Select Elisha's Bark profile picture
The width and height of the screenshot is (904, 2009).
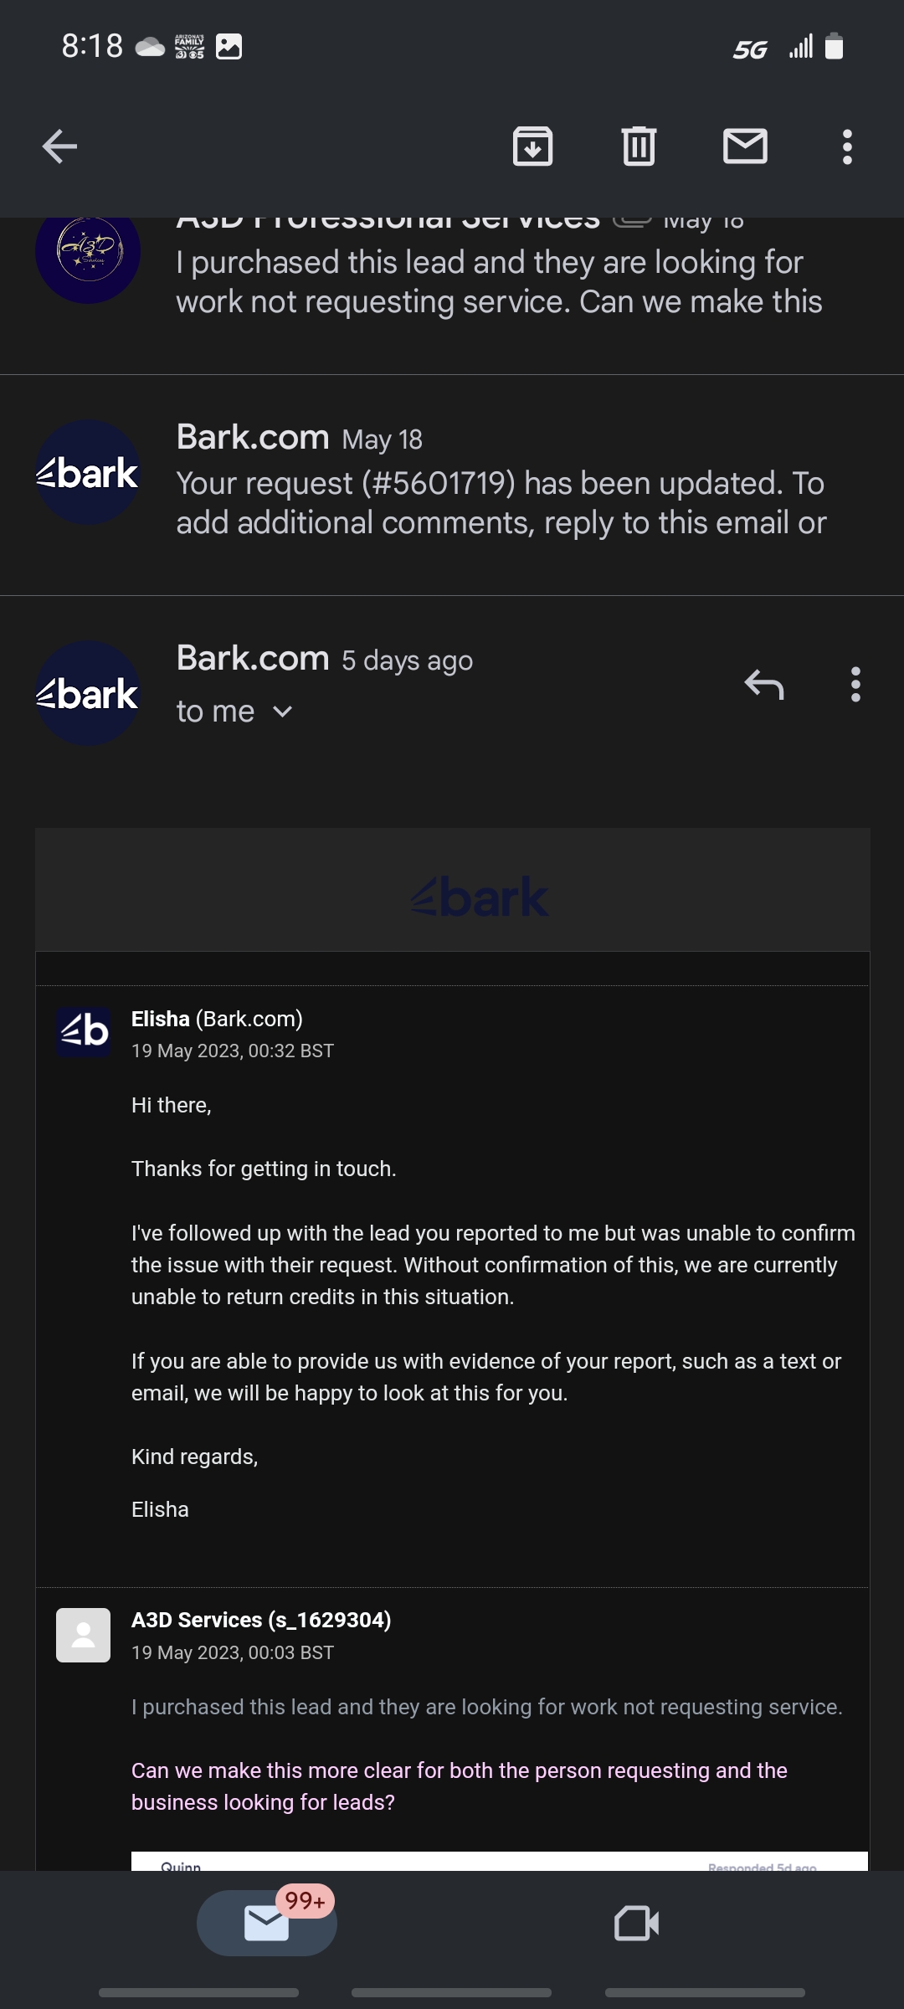[x=84, y=1033]
